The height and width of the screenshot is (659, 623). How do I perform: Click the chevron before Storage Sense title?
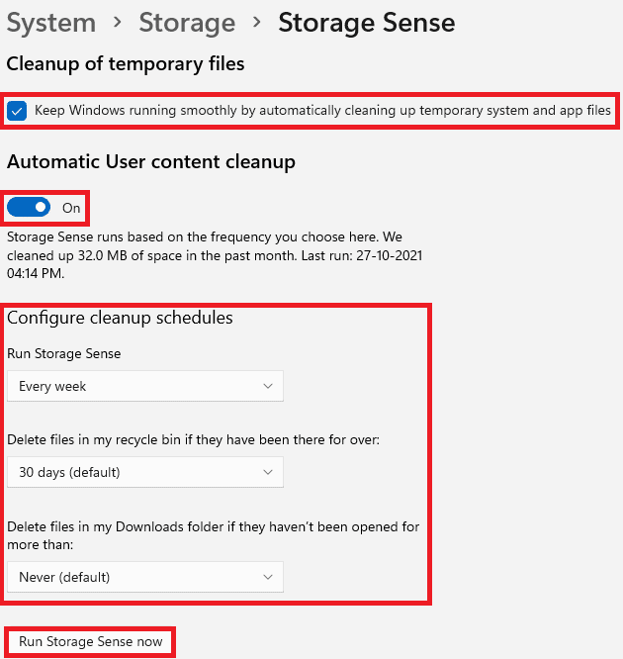click(257, 23)
